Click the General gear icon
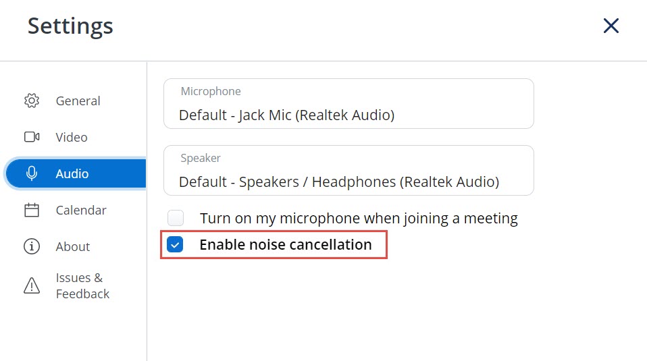 (32, 101)
